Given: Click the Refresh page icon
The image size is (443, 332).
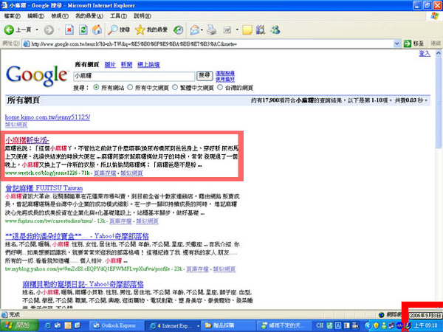Looking at the screenshot, I should pos(83,30).
